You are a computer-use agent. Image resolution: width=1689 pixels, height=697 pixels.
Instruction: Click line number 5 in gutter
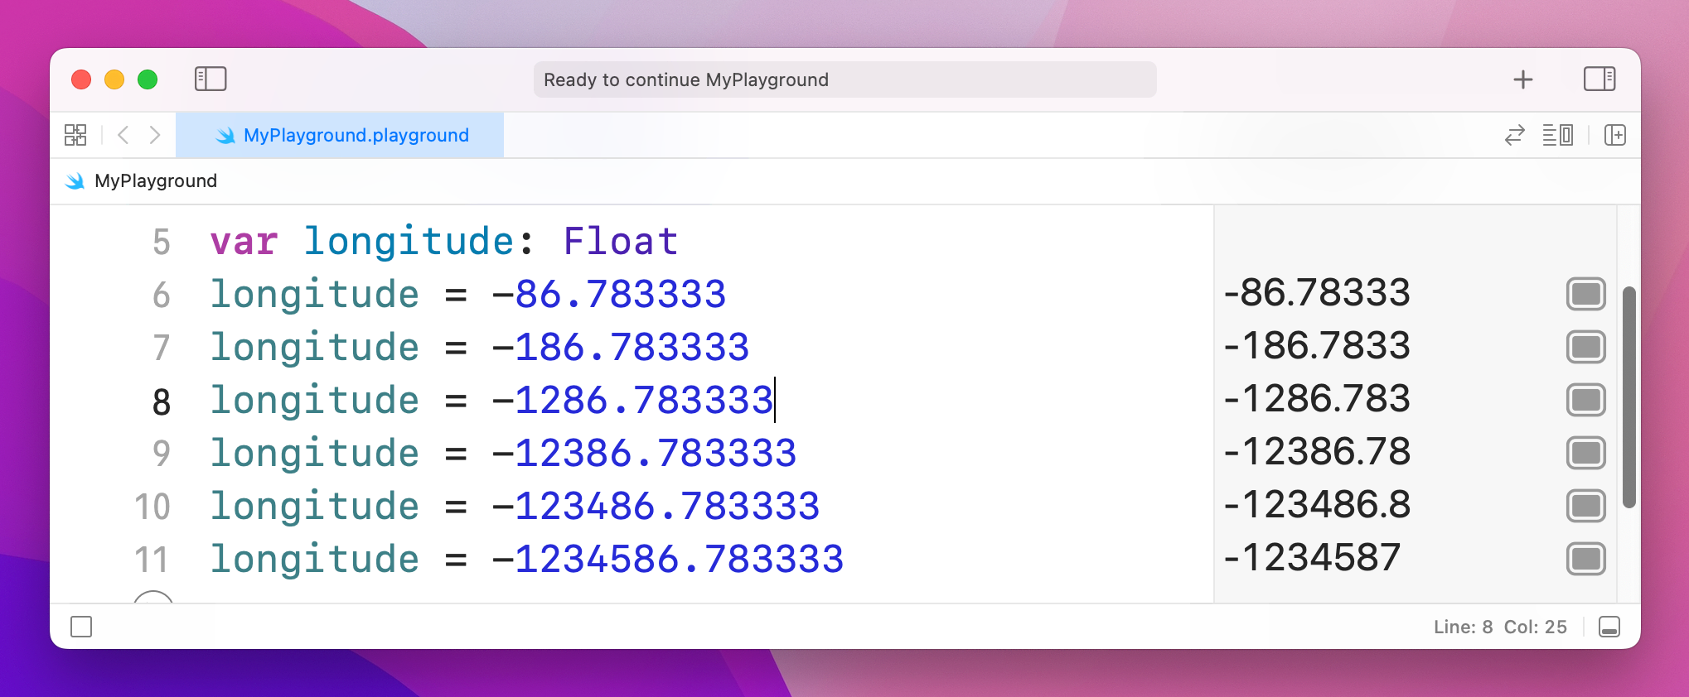[x=162, y=243]
